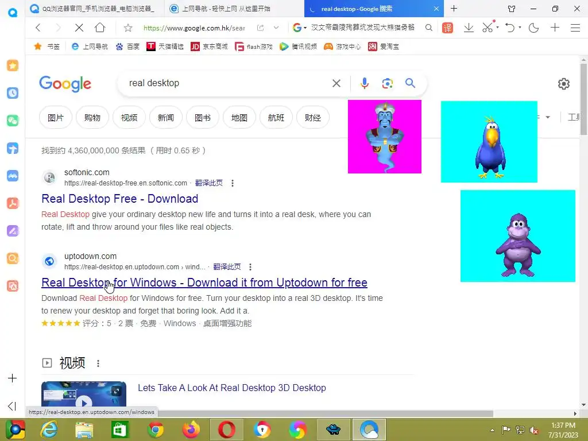The width and height of the screenshot is (588, 441).
Task: Click the browser back arrow
Action: point(38,28)
